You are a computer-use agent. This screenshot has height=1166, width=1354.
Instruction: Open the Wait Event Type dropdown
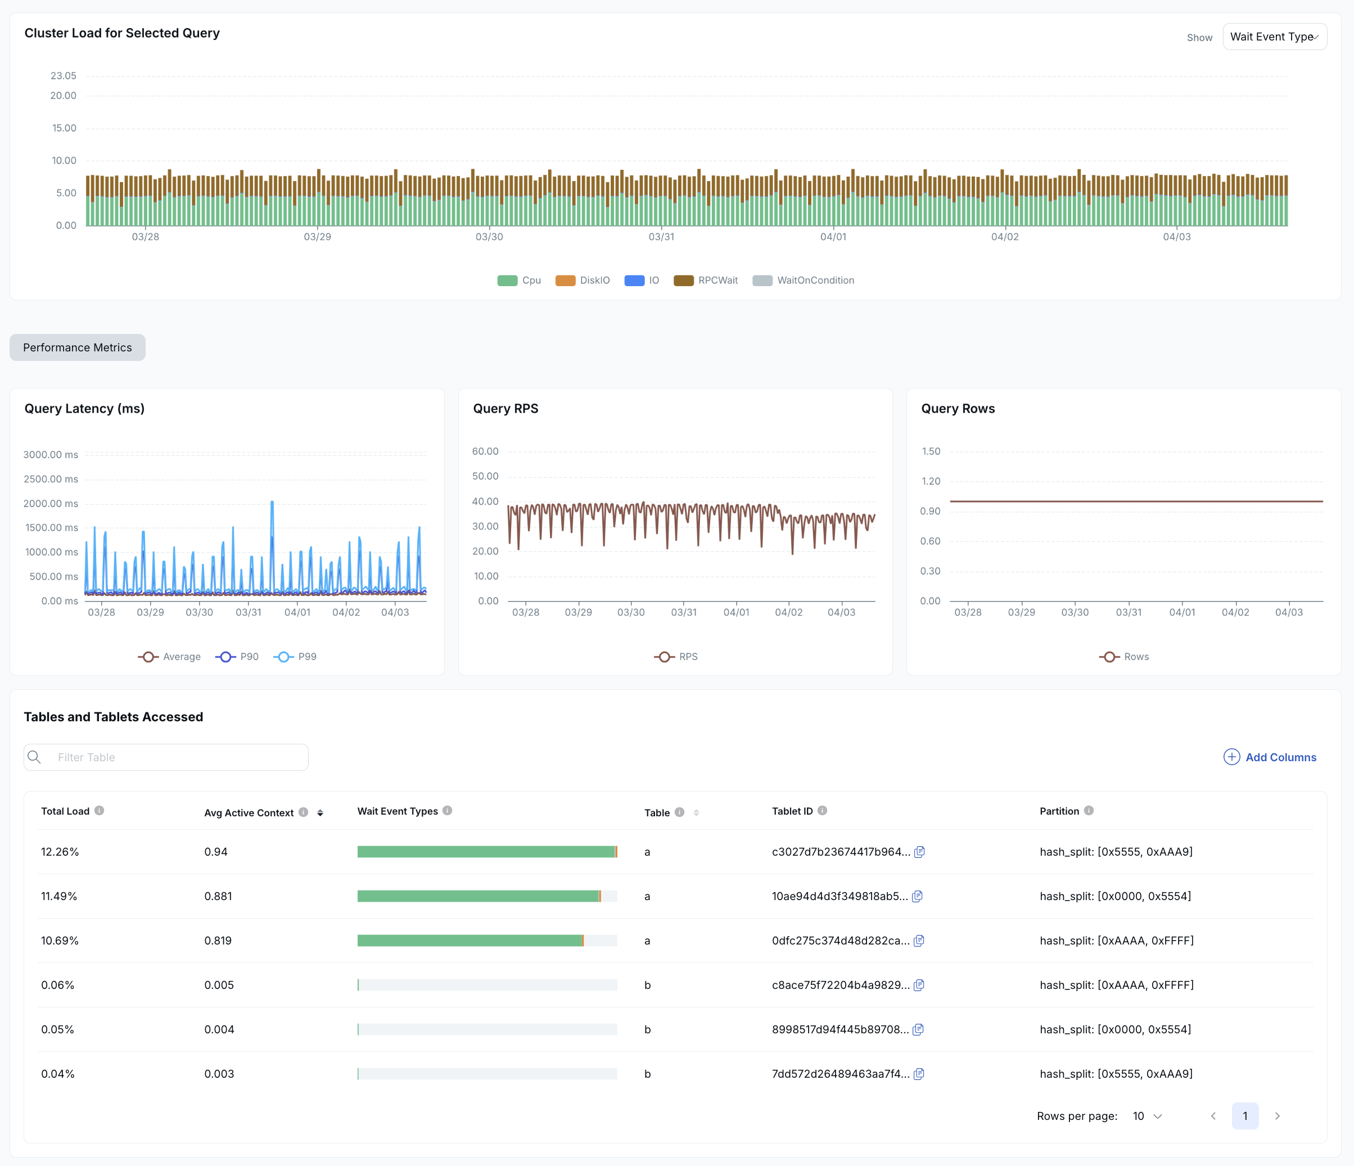point(1274,36)
